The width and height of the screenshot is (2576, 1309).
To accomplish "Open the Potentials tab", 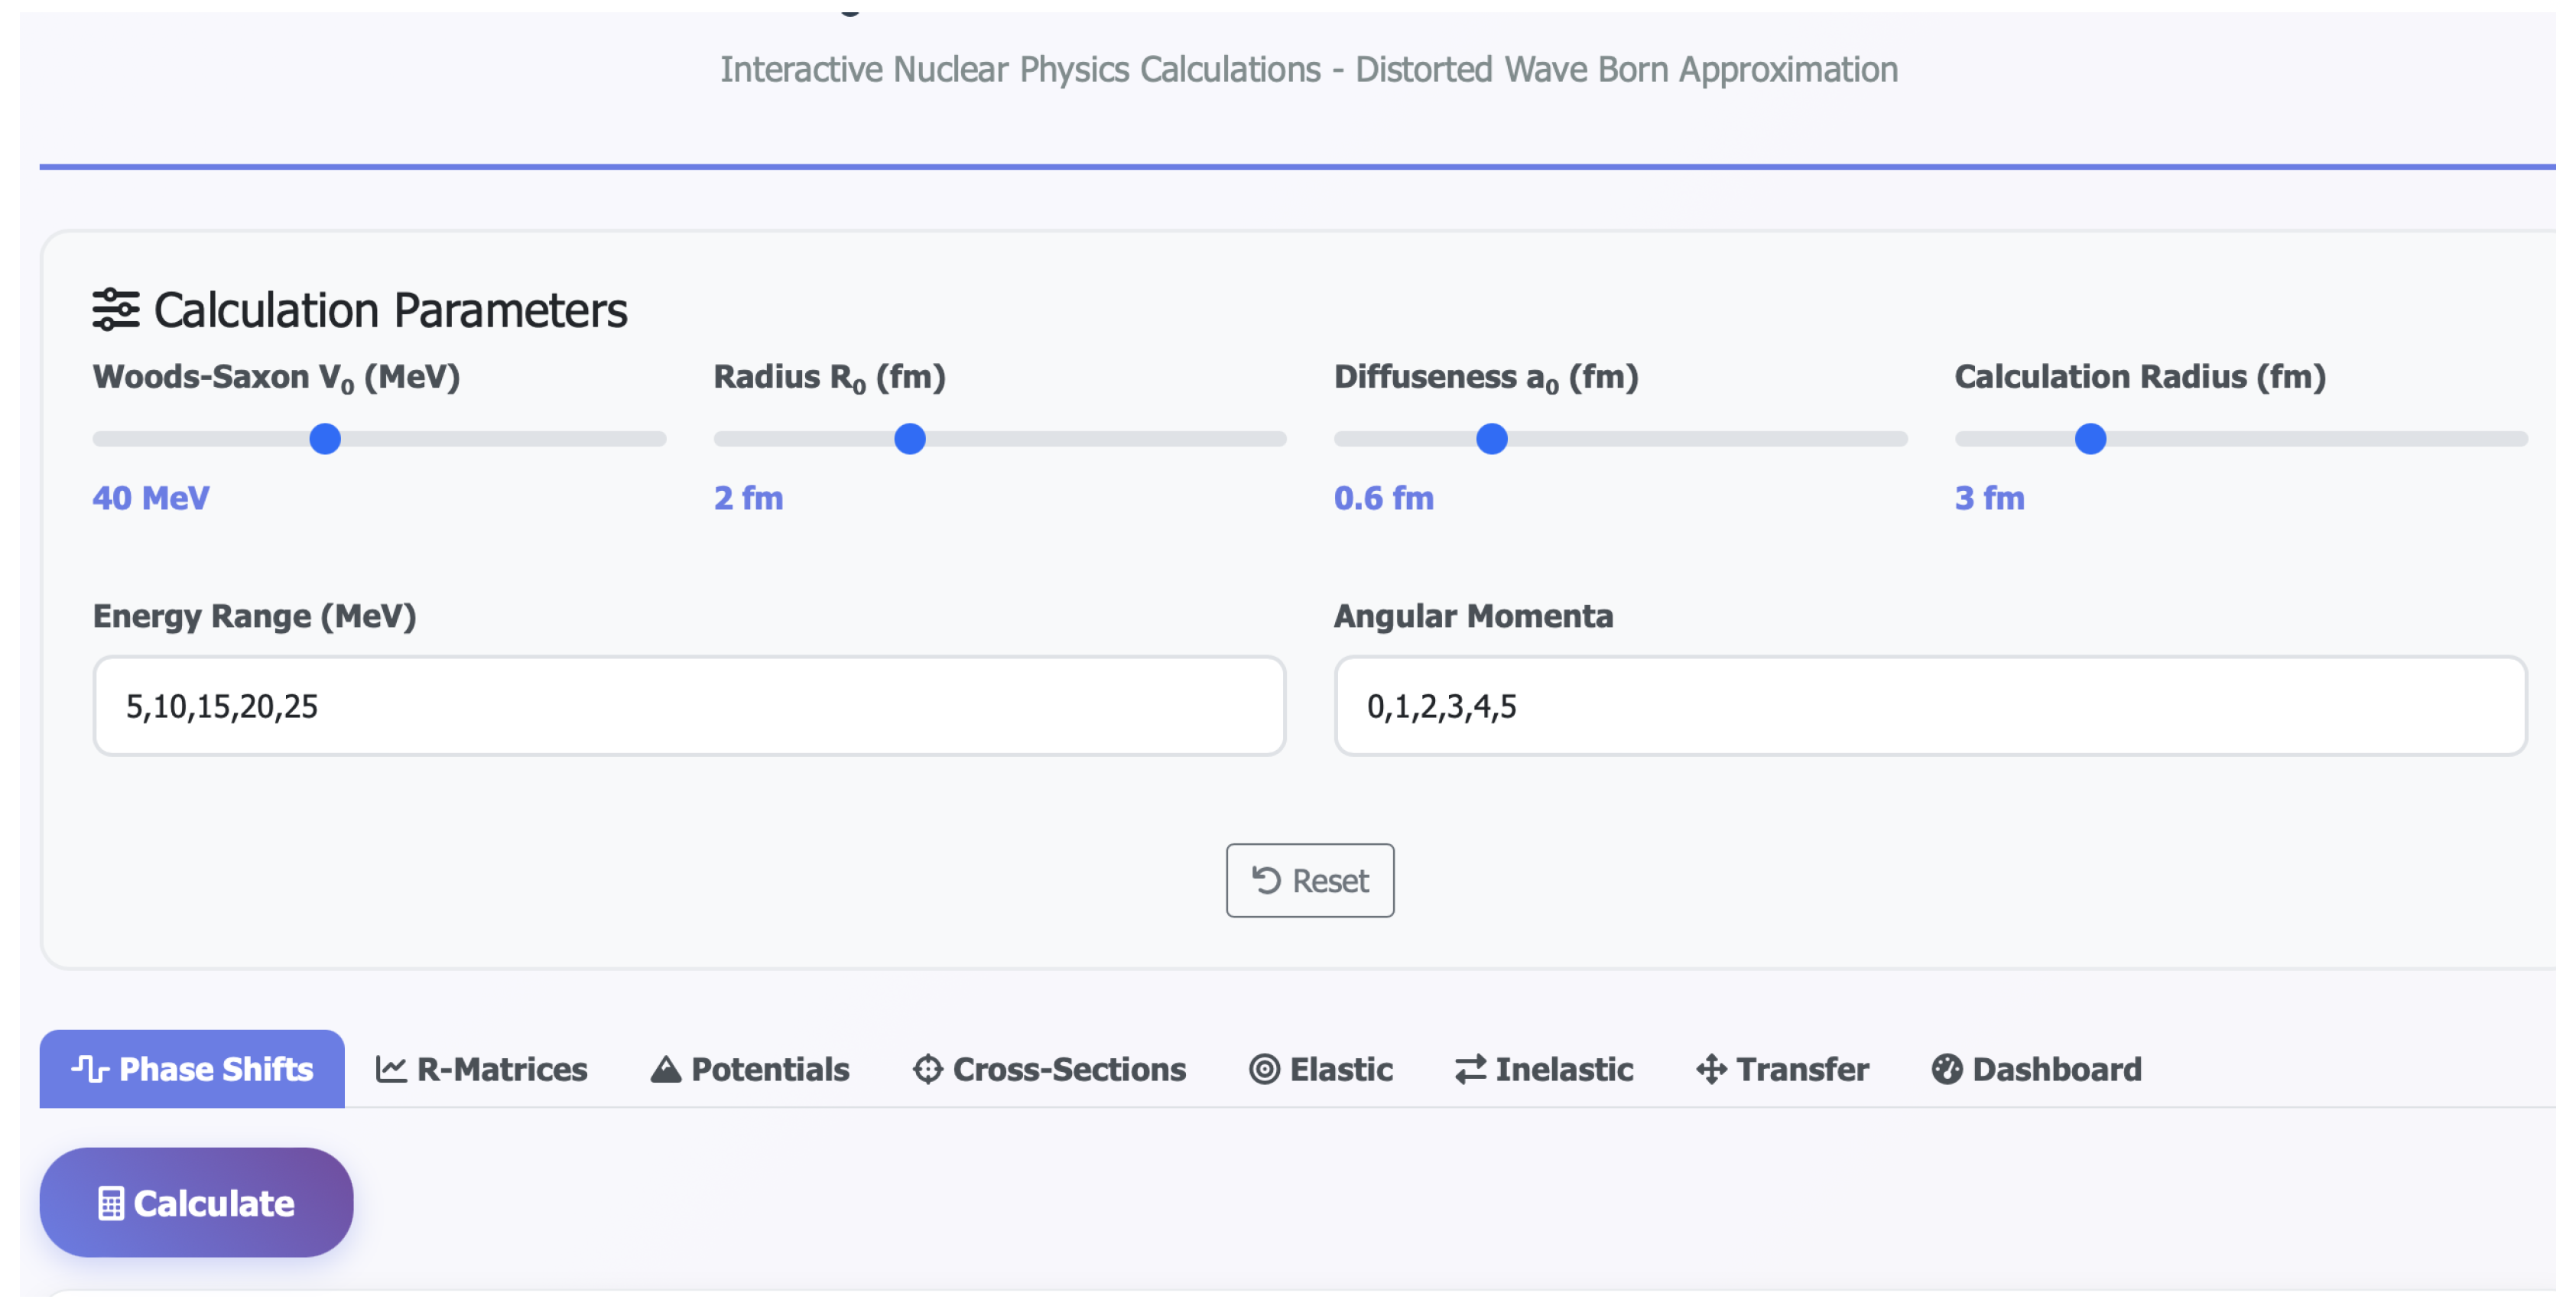I will (750, 1069).
